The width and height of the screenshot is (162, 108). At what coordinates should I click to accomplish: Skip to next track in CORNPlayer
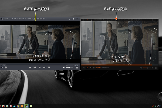45,67
